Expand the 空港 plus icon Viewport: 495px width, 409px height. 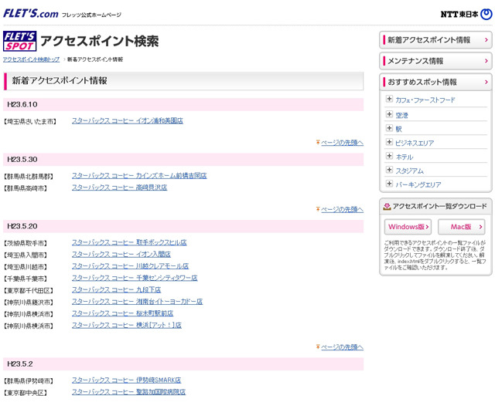tap(389, 114)
